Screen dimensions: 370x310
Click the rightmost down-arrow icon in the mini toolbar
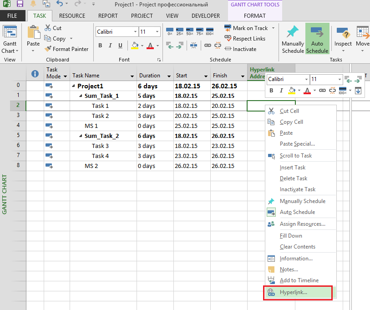pos(358,91)
